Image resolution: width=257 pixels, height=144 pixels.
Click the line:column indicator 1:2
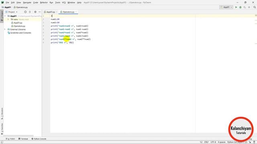(201, 142)
